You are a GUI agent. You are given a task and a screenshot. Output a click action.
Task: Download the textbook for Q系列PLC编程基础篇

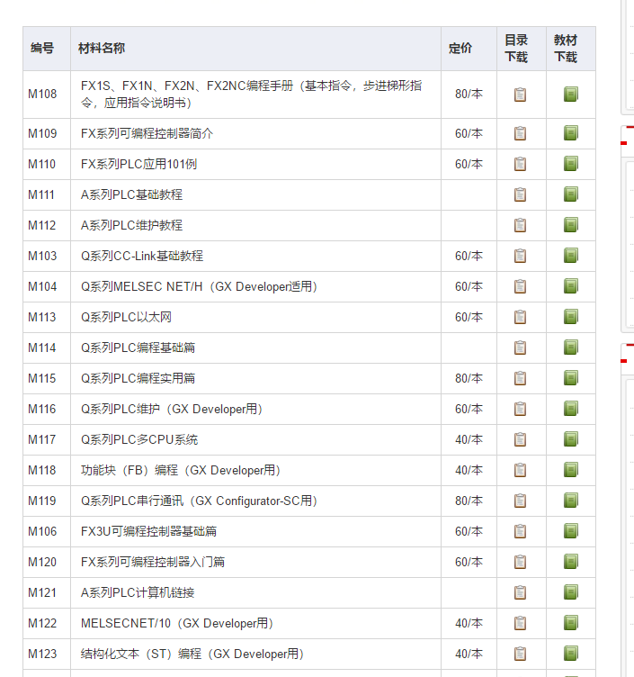click(x=570, y=348)
